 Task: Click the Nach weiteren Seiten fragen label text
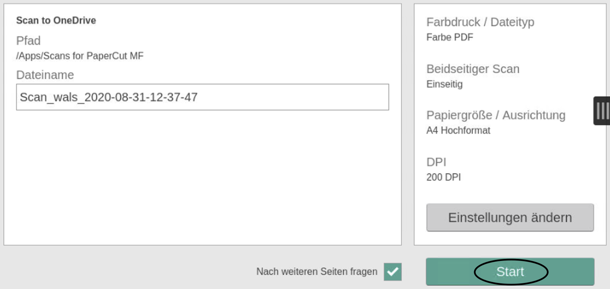pyautogui.click(x=317, y=272)
